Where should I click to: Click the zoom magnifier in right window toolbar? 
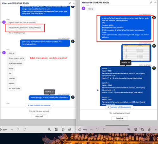pyautogui.click(x=129, y=129)
